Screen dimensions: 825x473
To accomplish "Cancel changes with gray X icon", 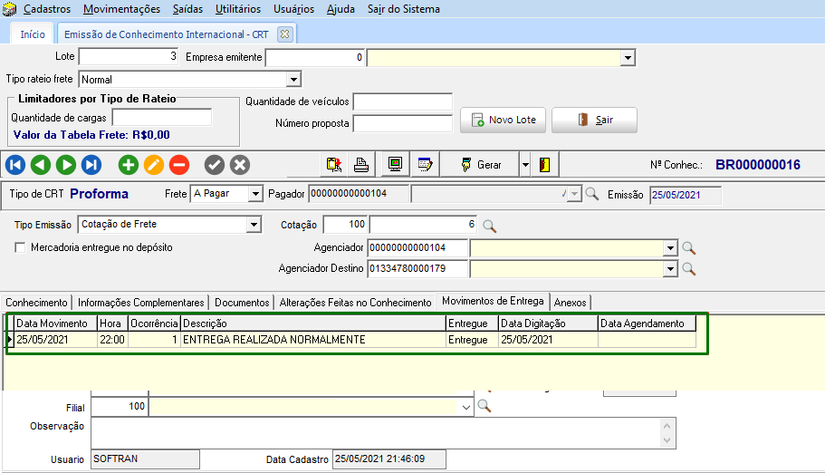I will [x=239, y=165].
